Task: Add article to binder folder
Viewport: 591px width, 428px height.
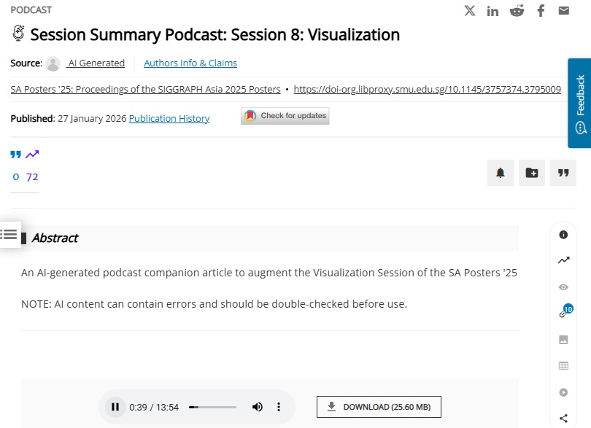Action: [x=532, y=173]
